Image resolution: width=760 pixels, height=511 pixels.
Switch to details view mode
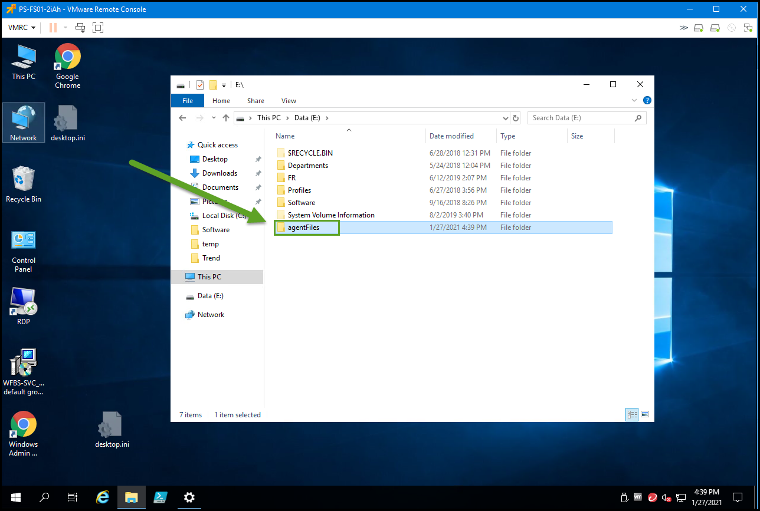tap(633, 414)
